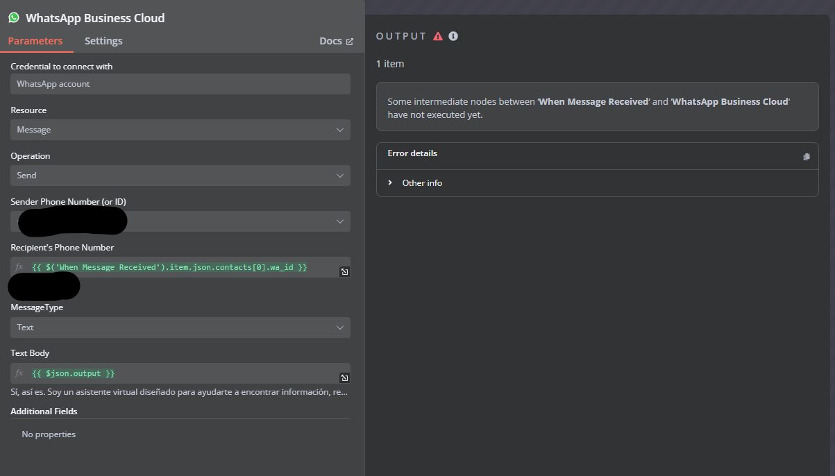The image size is (835, 476).
Task: Open the MessageType dropdown showing Text
Action: click(180, 328)
